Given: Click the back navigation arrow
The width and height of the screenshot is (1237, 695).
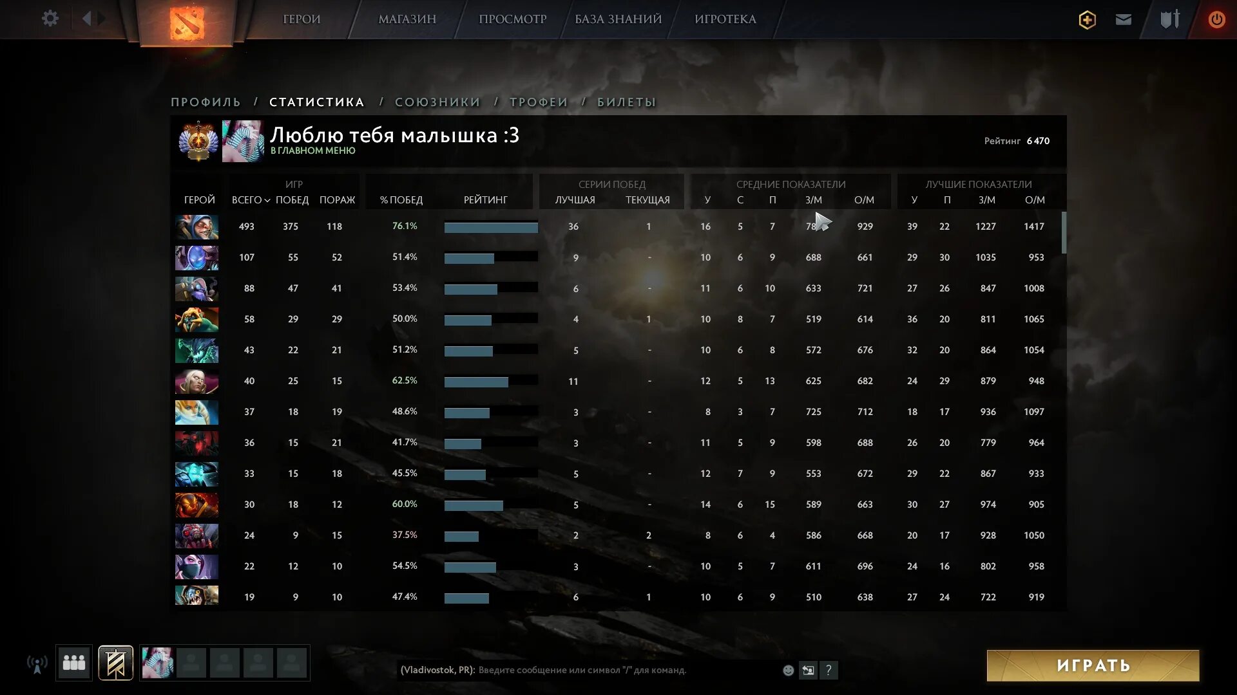Looking at the screenshot, I should tap(87, 19).
